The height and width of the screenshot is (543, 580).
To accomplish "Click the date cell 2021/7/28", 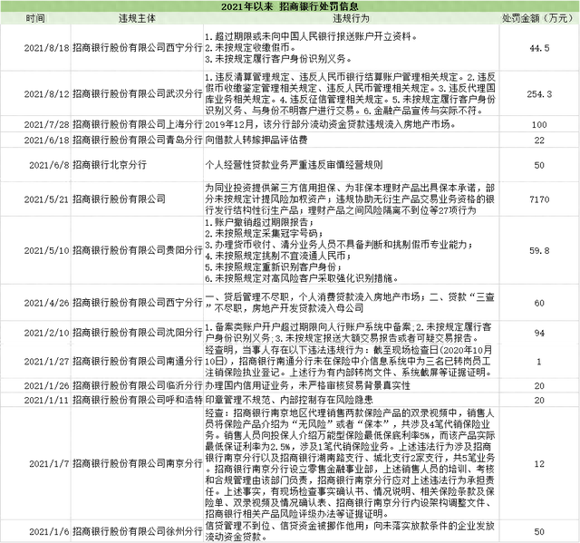I will coord(46,124).
